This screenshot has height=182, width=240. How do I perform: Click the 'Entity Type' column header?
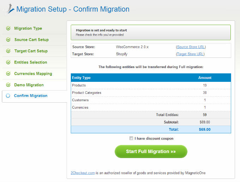81,78
